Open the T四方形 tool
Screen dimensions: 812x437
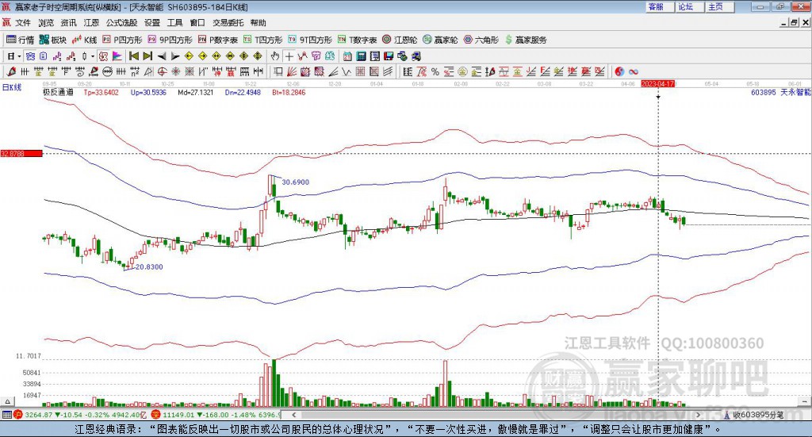pos(262,40)
